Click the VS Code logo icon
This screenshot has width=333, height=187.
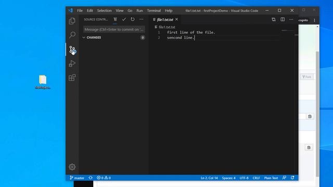point(70,10)
